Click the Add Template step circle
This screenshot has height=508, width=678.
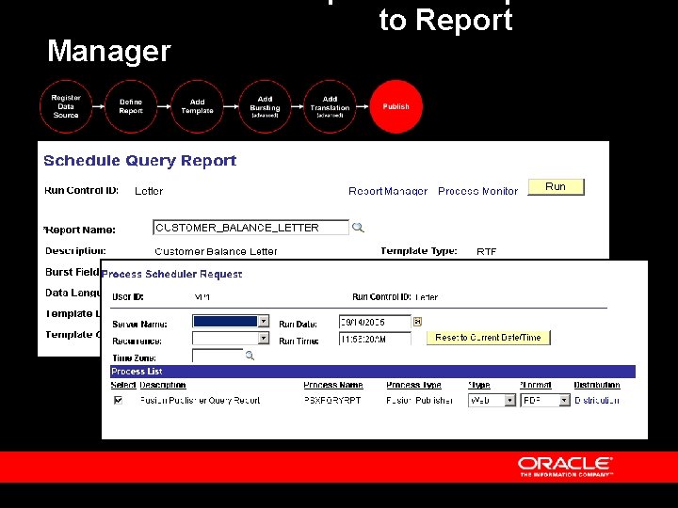[x=197, y=106]
